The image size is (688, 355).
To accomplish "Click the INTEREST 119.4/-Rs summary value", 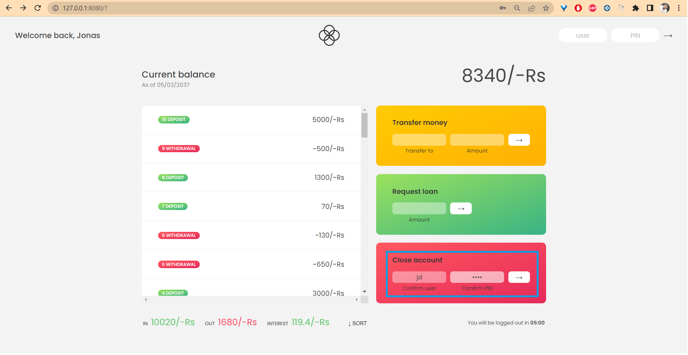I will coord(310,322).
